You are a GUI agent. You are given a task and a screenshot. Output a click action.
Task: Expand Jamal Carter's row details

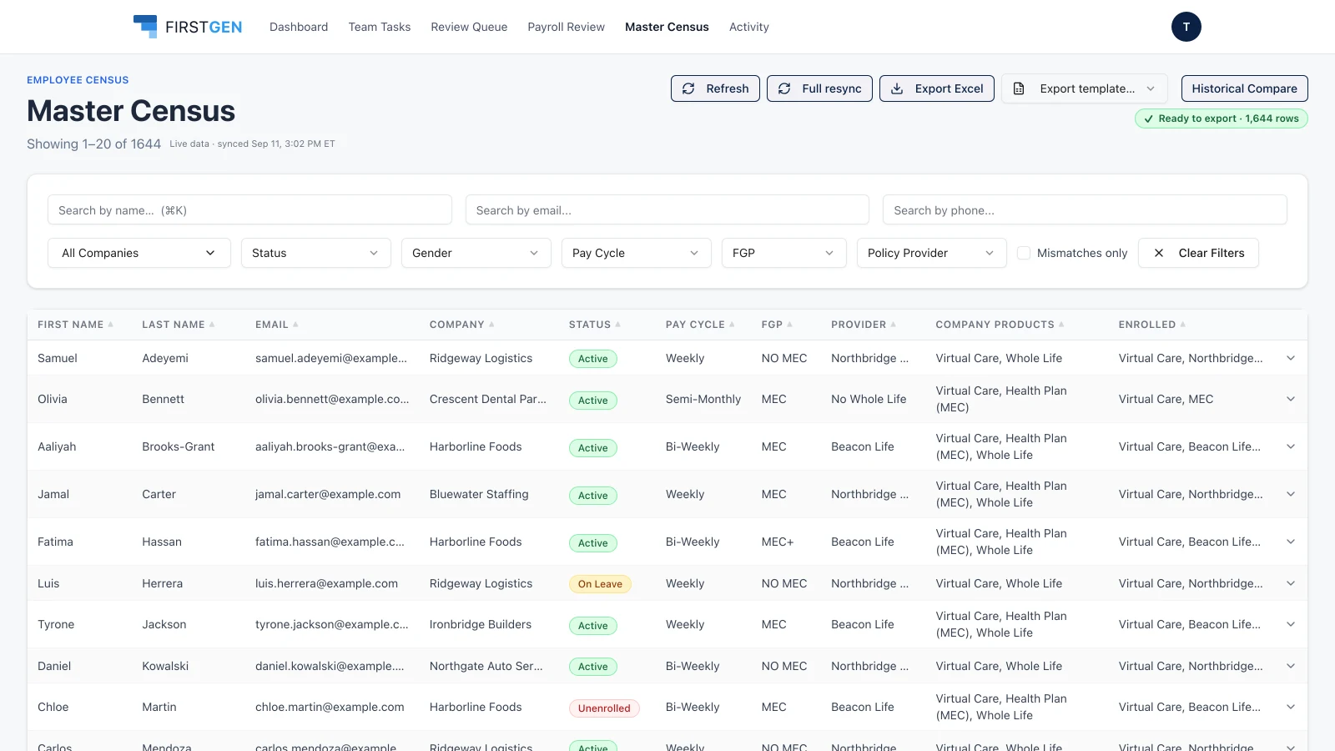[x=1291, y=494]
